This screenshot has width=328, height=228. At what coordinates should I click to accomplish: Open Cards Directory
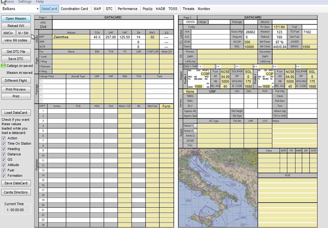click(16, 192)
